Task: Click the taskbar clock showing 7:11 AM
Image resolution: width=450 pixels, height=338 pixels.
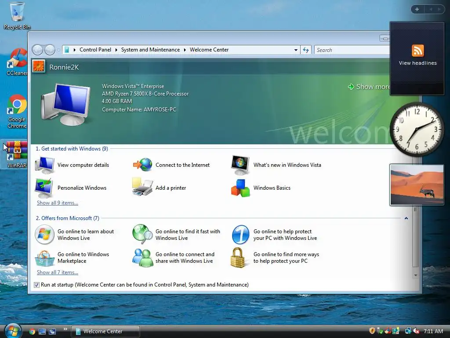Action: point(433,331)
